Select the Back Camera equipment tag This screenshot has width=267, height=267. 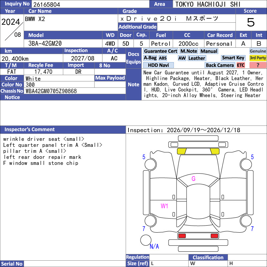click(x=220, y=65)
